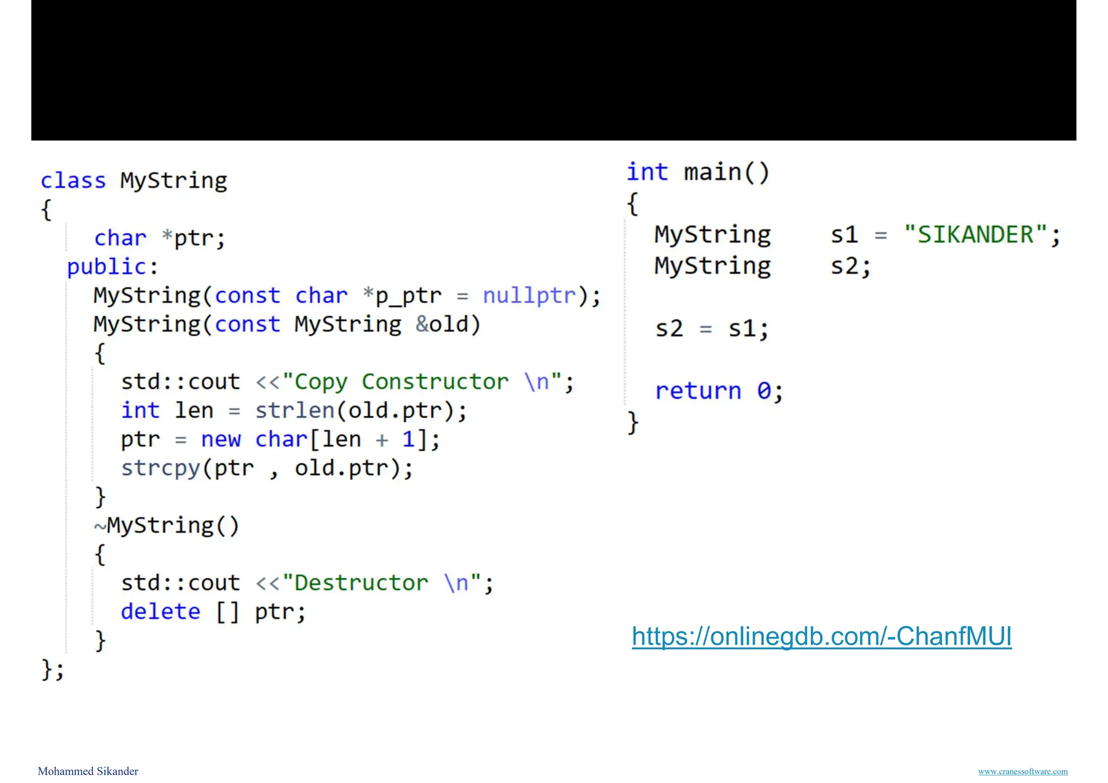
Task: Click the 'int main()' heading
Action: pyautogui.click(x=698, y=172)
